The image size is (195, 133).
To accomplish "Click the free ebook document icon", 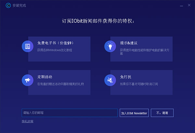I will click(27, 46).
